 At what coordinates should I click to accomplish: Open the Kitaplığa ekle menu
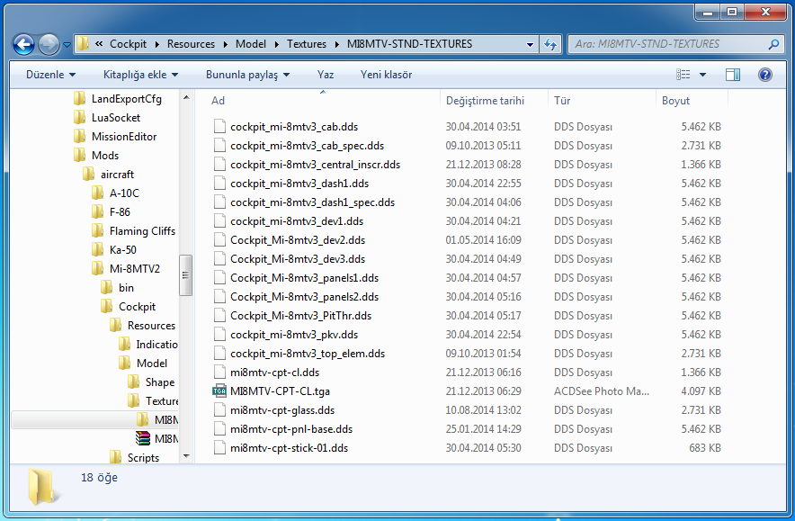pyautogui.click(x=140, y=75)
